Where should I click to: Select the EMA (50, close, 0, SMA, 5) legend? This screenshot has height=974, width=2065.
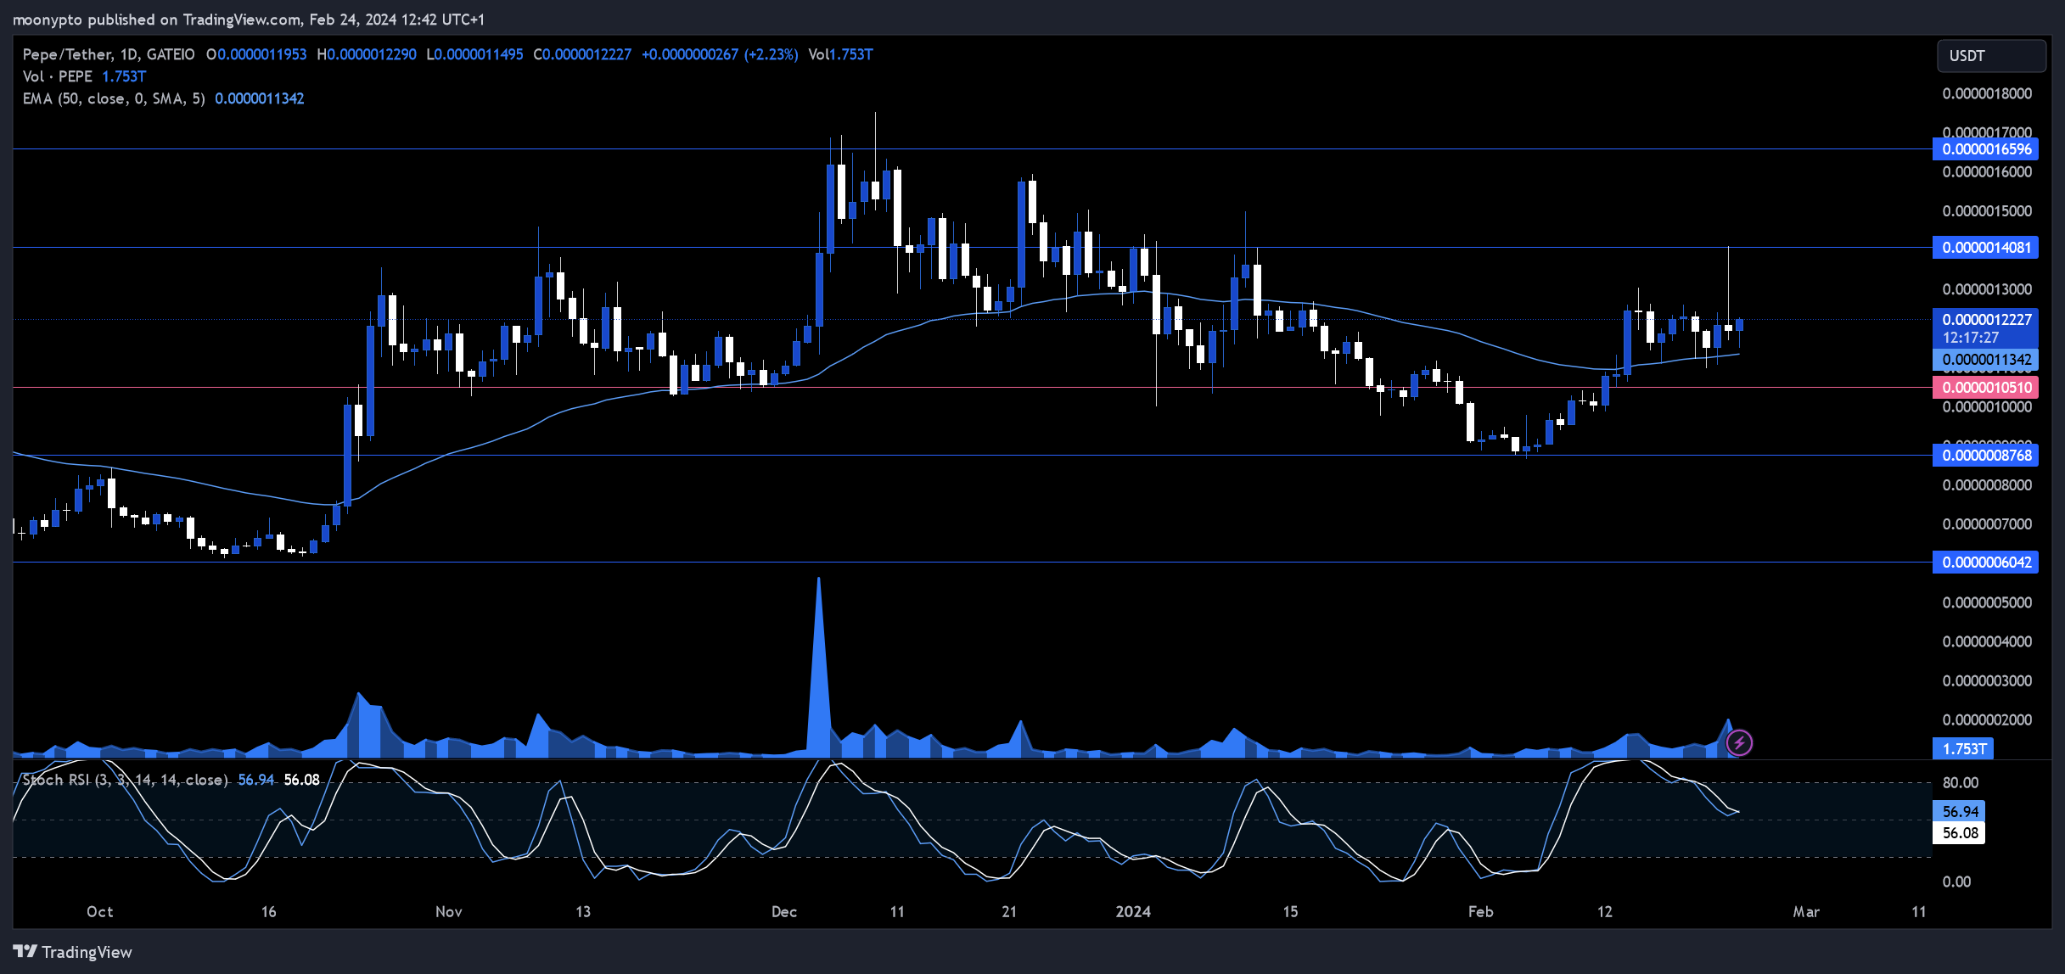pyautogui.click(x=114, y=98)
